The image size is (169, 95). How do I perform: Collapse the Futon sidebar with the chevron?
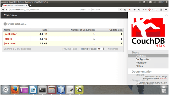tap(166, 15)
